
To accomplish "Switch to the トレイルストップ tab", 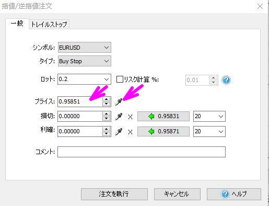I will [x=49, y=25].
